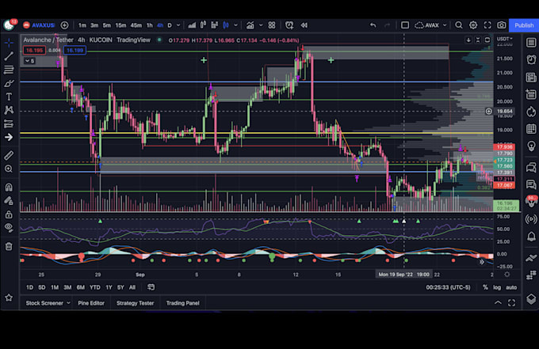Enable magnet mode for drawings
Image resolution: width=539 pixels, height=349 pixels.
9,187
